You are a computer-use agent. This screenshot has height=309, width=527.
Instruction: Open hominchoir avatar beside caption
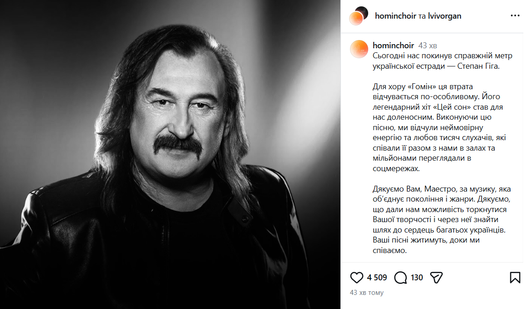tap(359, 49)
